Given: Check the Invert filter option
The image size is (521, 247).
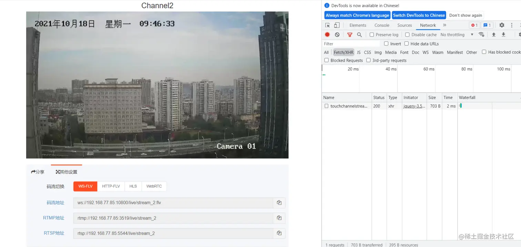Looking at the screenshot, I should coord(386,44).
